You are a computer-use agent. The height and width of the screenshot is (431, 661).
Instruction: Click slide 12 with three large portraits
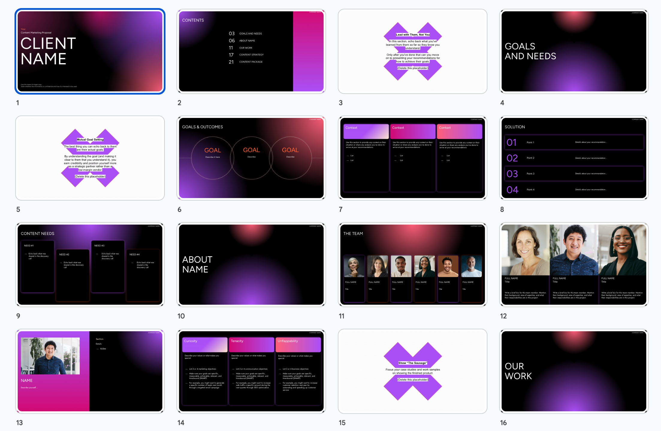coord(574,265)
